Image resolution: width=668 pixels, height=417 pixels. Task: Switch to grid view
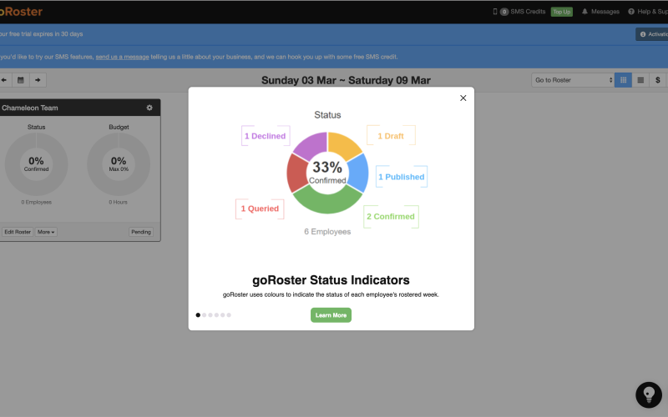[623, 80]
